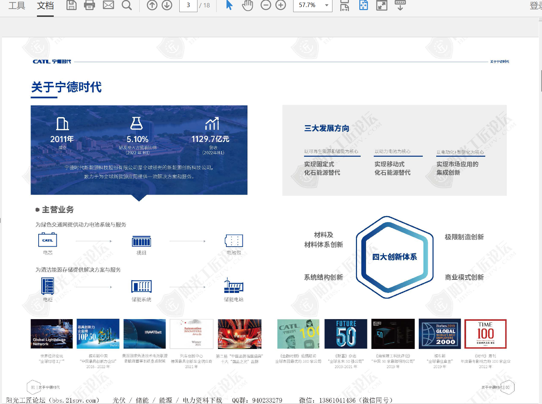Viewport: 542px width, 404px height.
Task: Click the Forbes Global 2000 thumbnail
Action: point(440,334)
